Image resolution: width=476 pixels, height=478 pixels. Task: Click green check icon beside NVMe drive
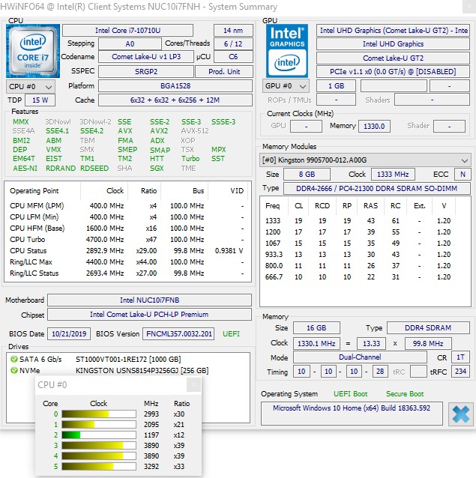coord(14,370)
